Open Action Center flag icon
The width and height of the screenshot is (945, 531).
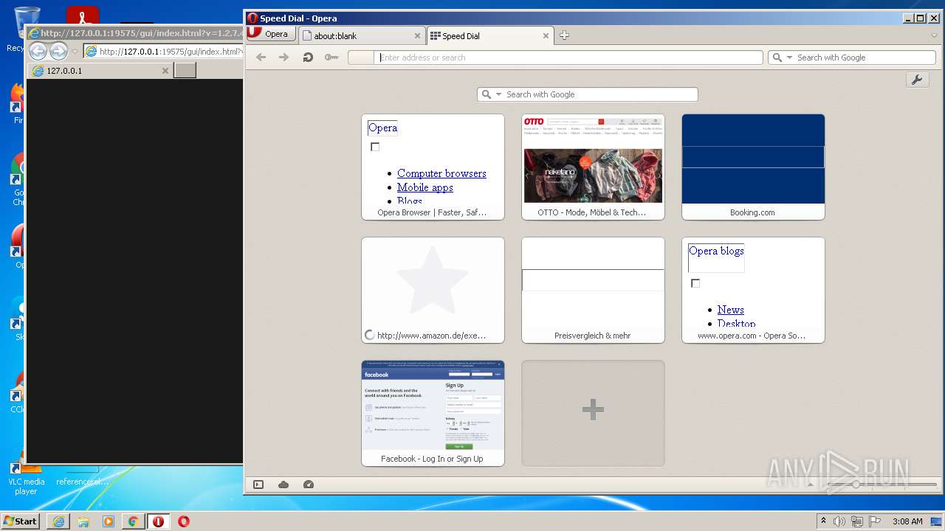pyautogui.click(x=875, y=521)
